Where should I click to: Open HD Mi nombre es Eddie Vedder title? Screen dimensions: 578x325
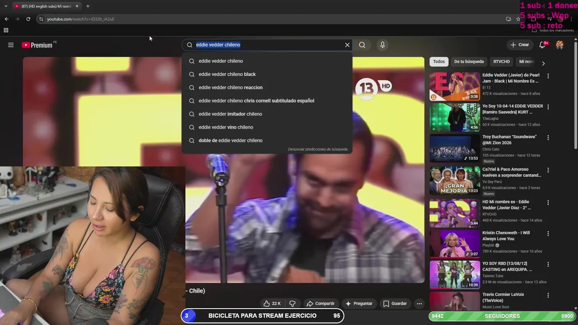(507, 204)
